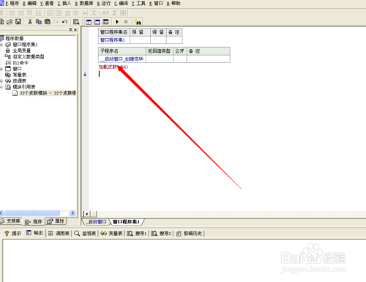
Task: Open the 工具 menu
Action: click(138, 4)
